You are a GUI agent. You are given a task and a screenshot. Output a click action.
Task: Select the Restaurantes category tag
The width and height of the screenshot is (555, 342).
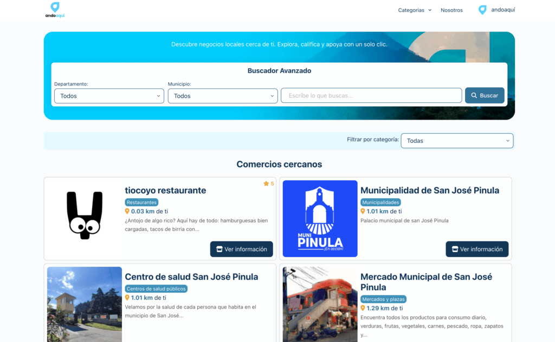(x=141, y=202)
